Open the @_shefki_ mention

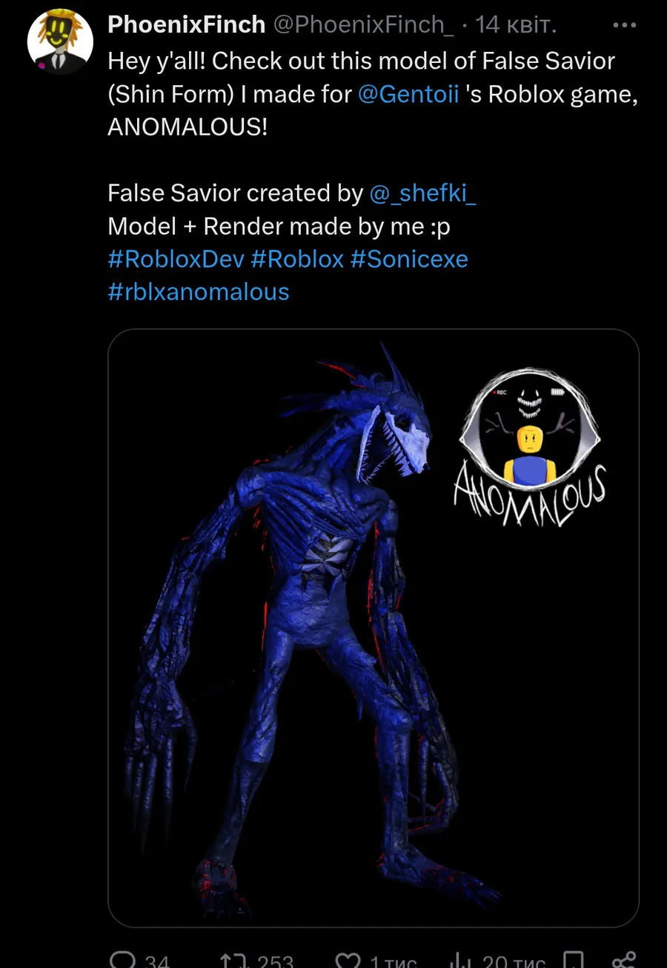point(423,193)
